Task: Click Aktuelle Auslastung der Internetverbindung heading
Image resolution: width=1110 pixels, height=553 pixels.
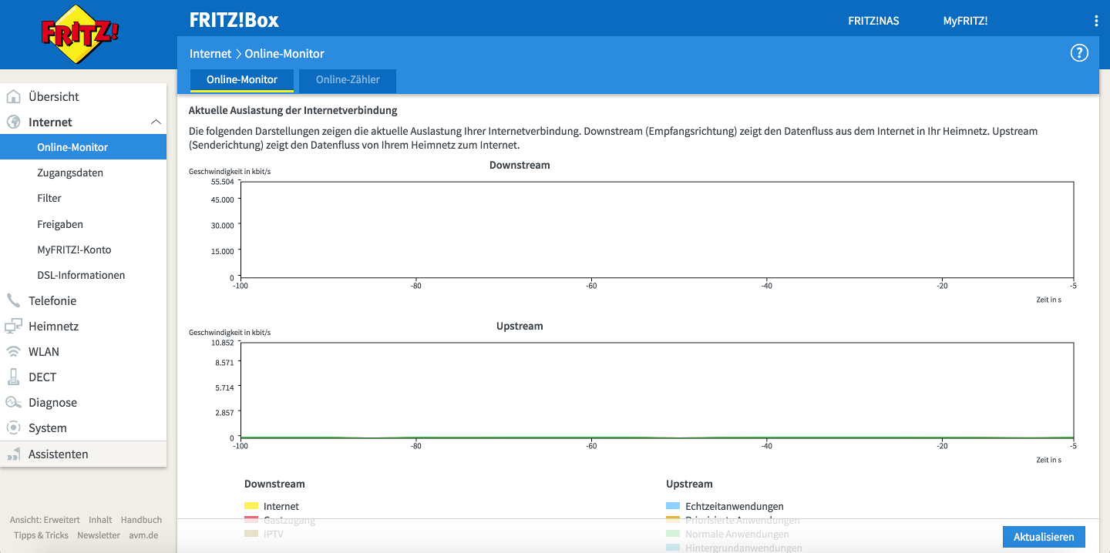Action: 293,110
